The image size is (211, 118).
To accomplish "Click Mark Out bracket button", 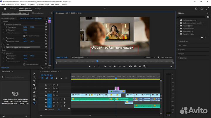I will (x=99, y=66).
